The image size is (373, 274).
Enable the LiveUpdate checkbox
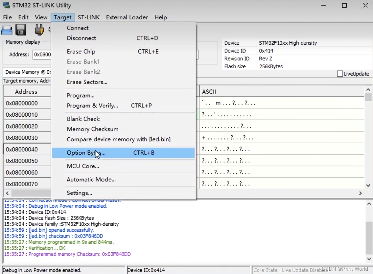pyautogui.click(x=340, y=74)
